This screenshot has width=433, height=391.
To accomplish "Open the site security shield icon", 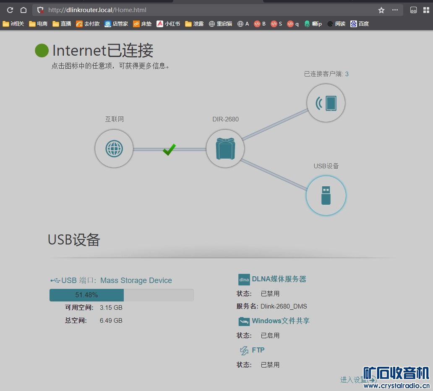I will (x=40, y=10).
